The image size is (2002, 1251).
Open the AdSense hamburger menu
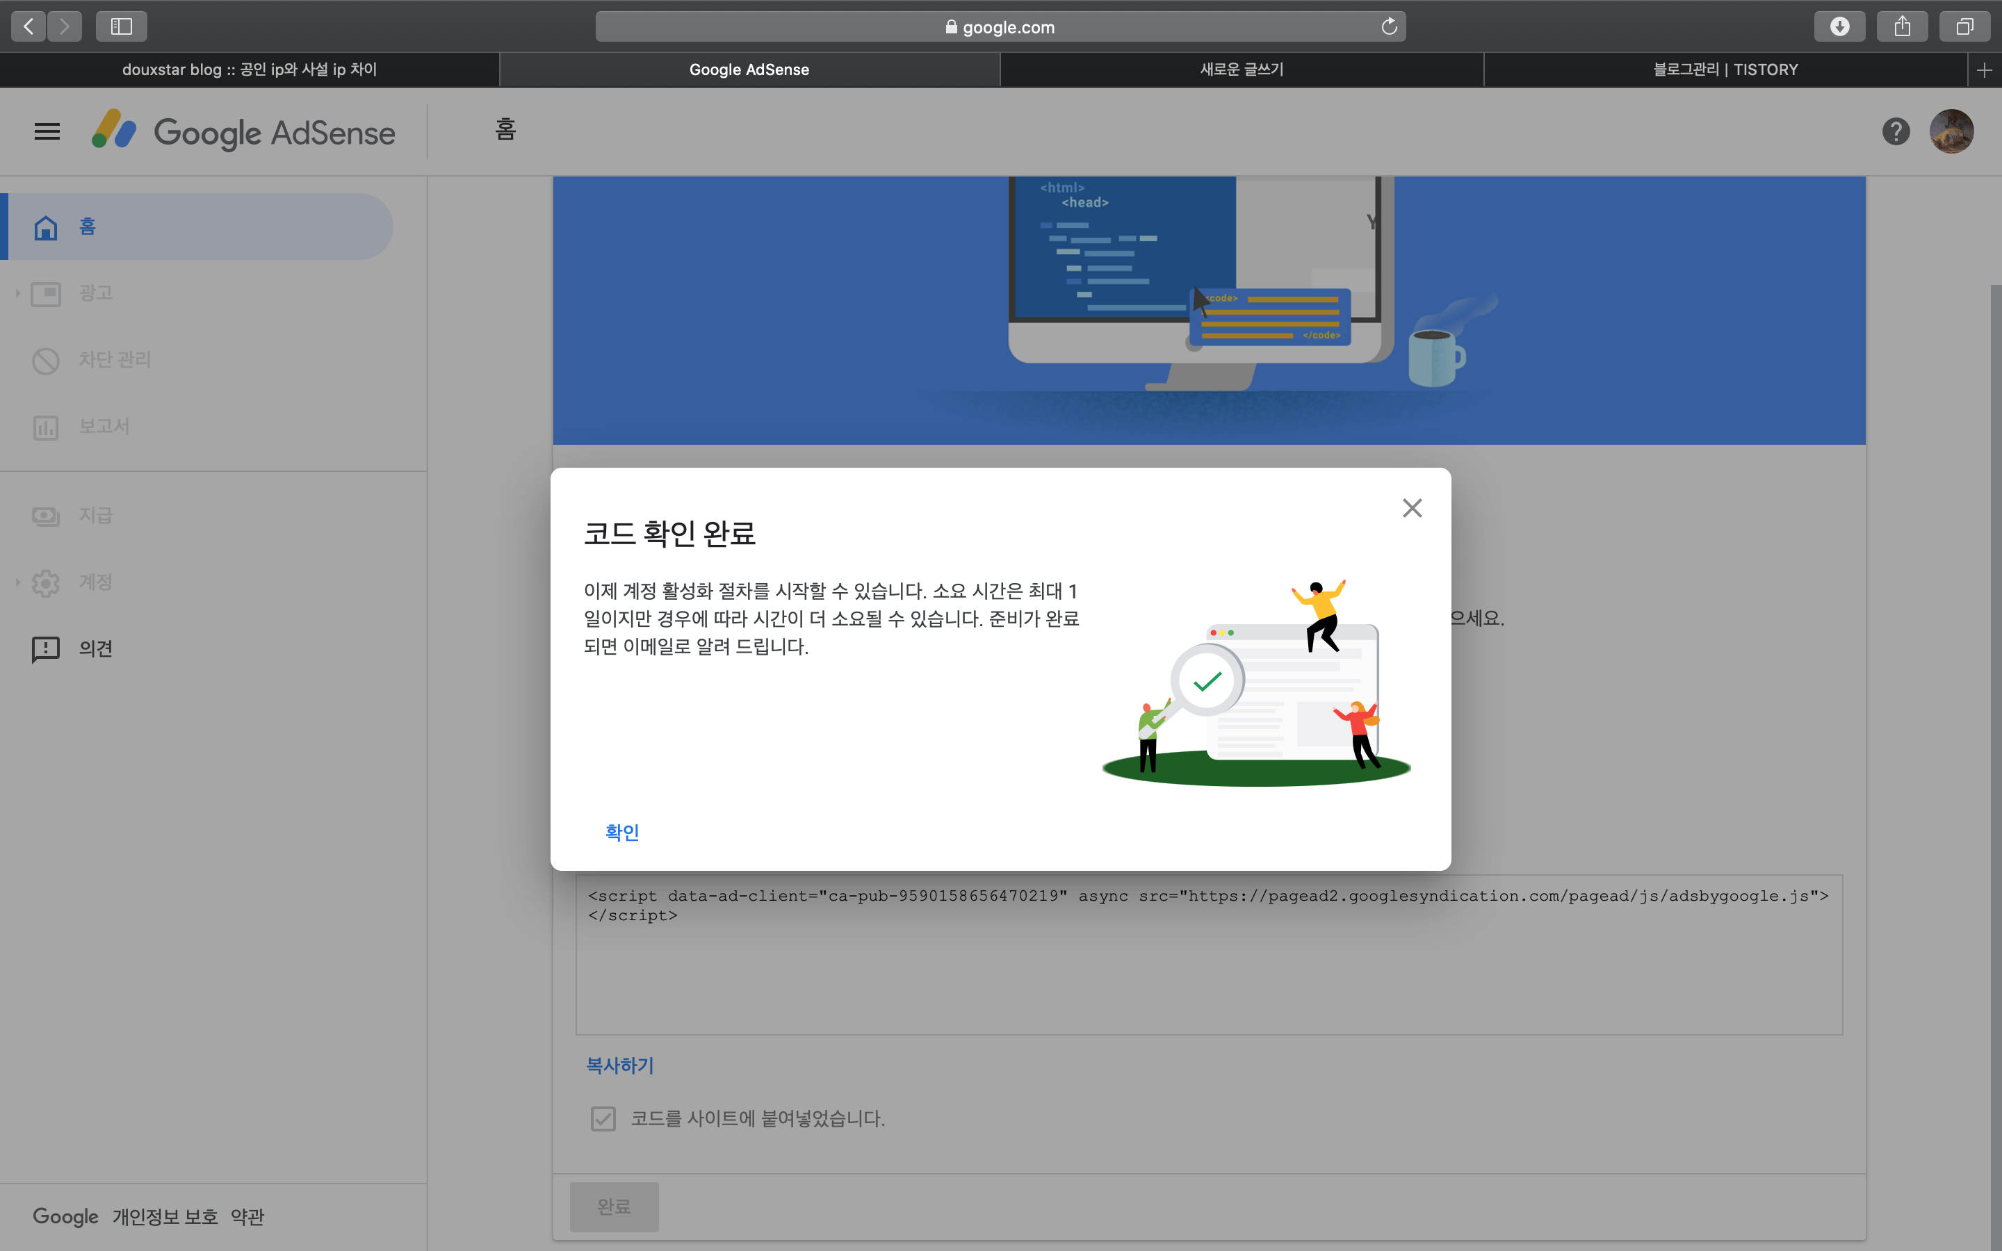click(47, 131)
